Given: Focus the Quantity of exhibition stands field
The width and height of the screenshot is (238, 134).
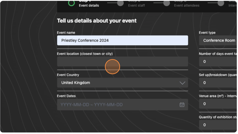Looking at the screenshot, I should click(x=218, y=125).
